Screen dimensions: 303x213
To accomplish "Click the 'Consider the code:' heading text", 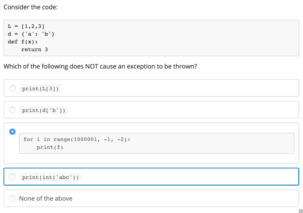I will [30, 7].
